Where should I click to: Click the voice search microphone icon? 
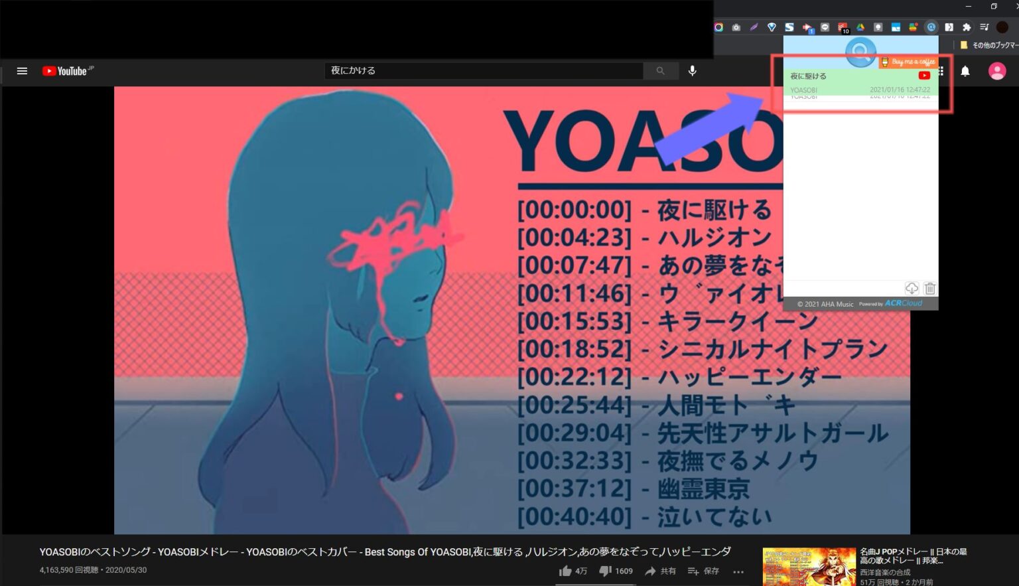pyautogui.click(x=692, y=70)
